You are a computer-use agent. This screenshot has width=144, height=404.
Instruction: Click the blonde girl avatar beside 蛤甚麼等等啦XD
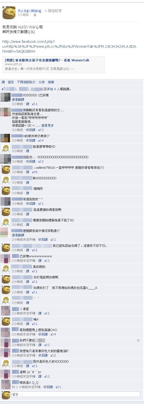[6, 149]
